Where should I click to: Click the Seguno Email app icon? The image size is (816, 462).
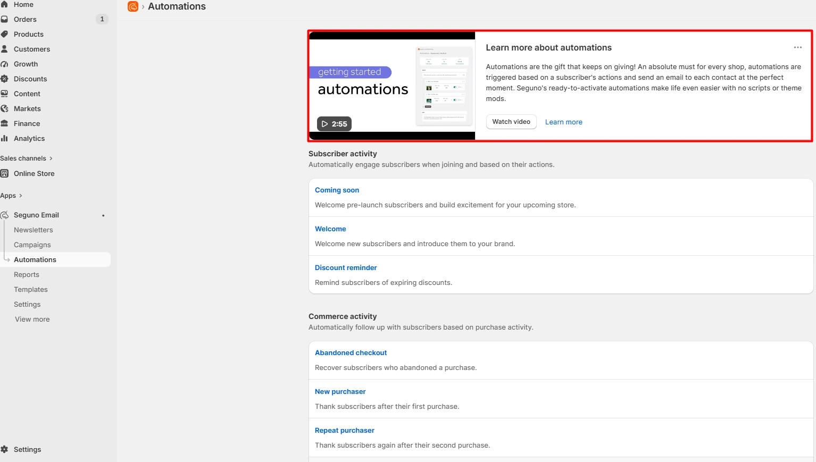pyautogui.click(x=4, y=215)
